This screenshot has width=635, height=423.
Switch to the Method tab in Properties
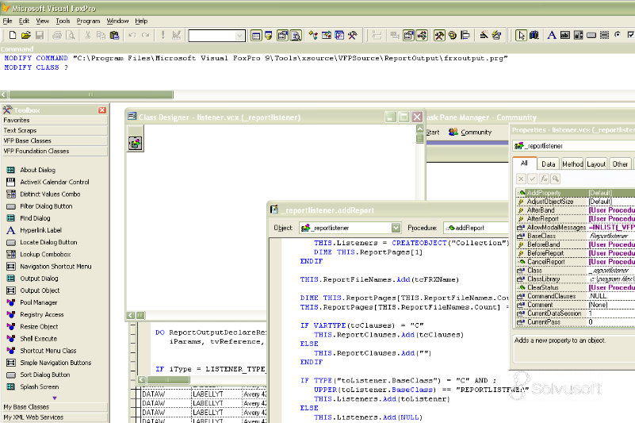tap(572, 163)
